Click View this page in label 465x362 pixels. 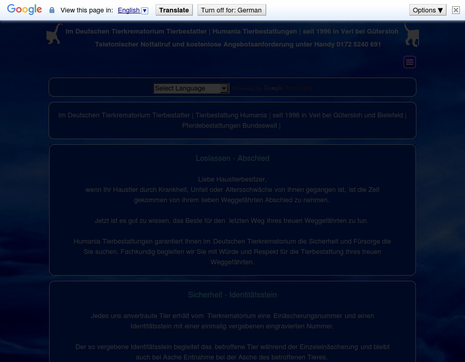[x=87, y=10]
